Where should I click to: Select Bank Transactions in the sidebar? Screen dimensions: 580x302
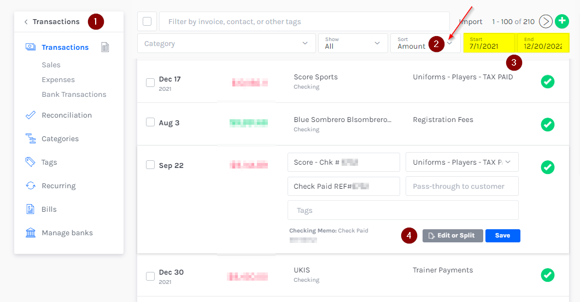(x=74, y=95)
